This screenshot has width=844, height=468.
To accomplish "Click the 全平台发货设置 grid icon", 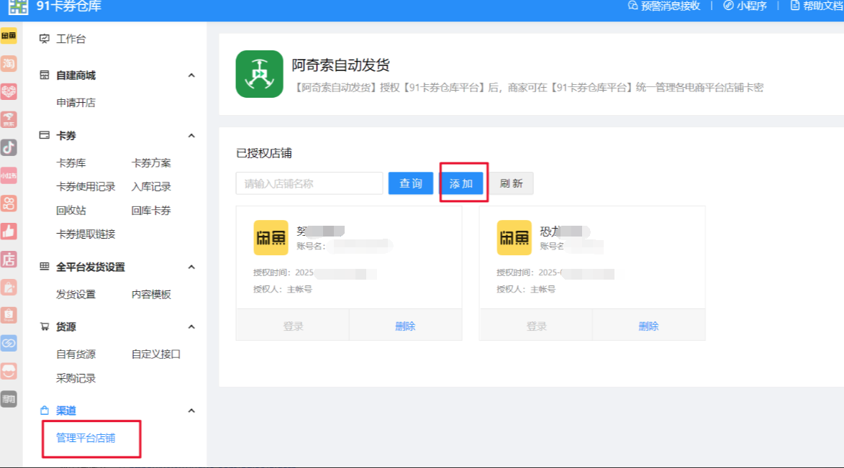I will (x=45, y=267).
